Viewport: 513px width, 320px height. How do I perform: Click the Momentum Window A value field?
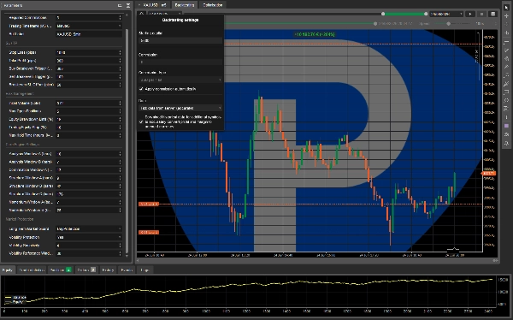[x=89, y=202]
